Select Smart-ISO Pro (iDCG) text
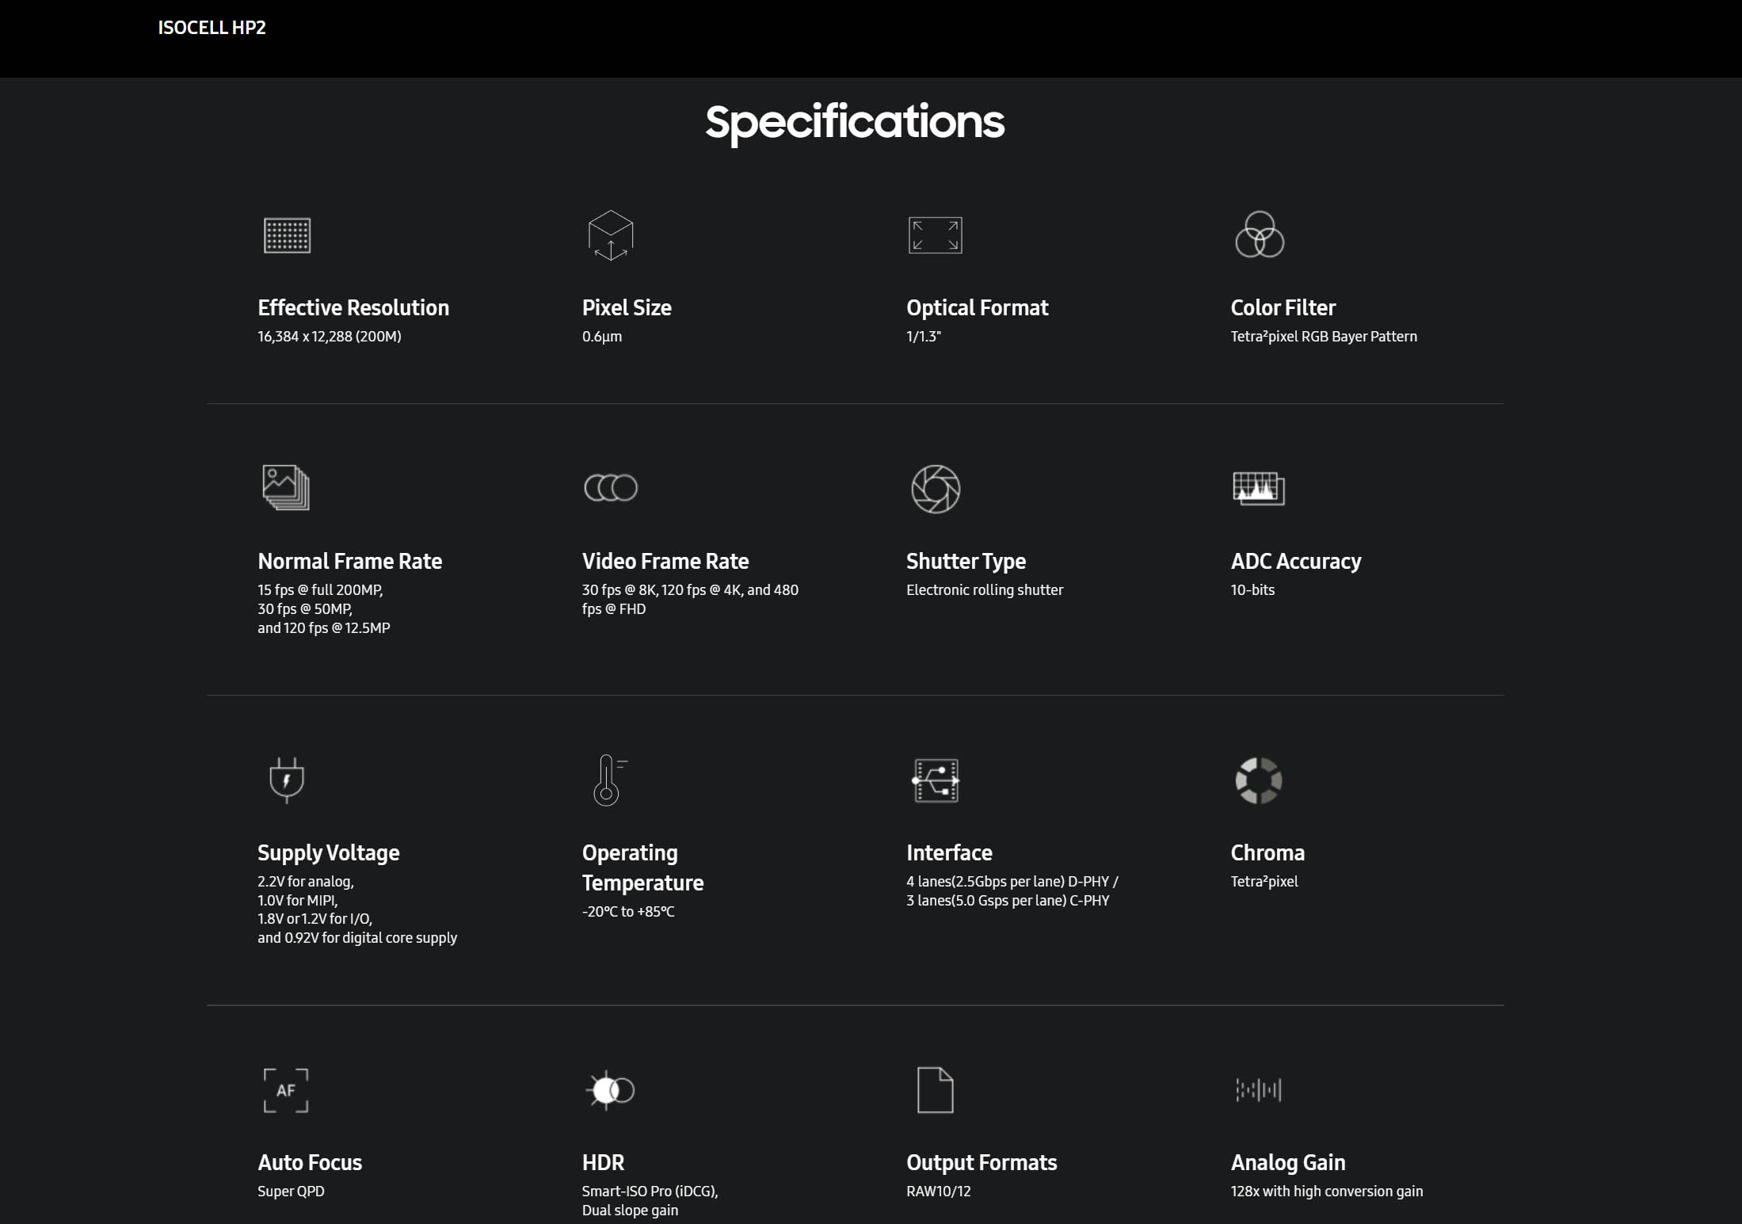 (x=650, y=1191)
